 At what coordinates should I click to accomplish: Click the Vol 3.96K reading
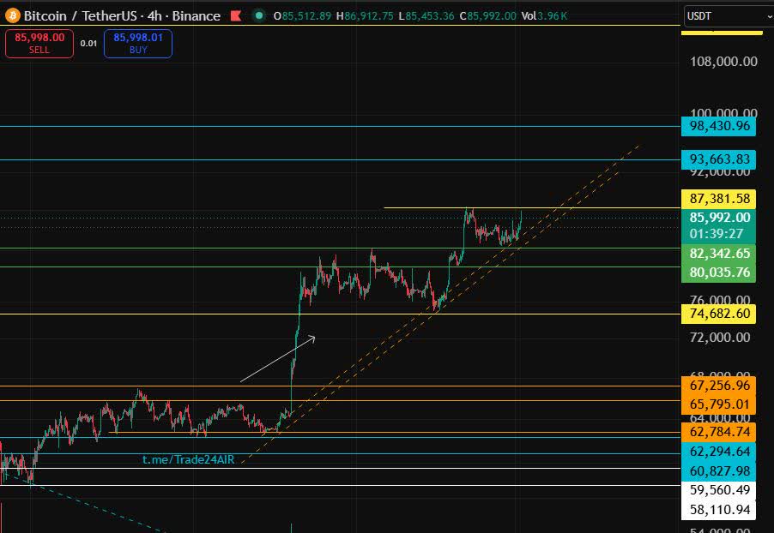[x=545, y=15]
